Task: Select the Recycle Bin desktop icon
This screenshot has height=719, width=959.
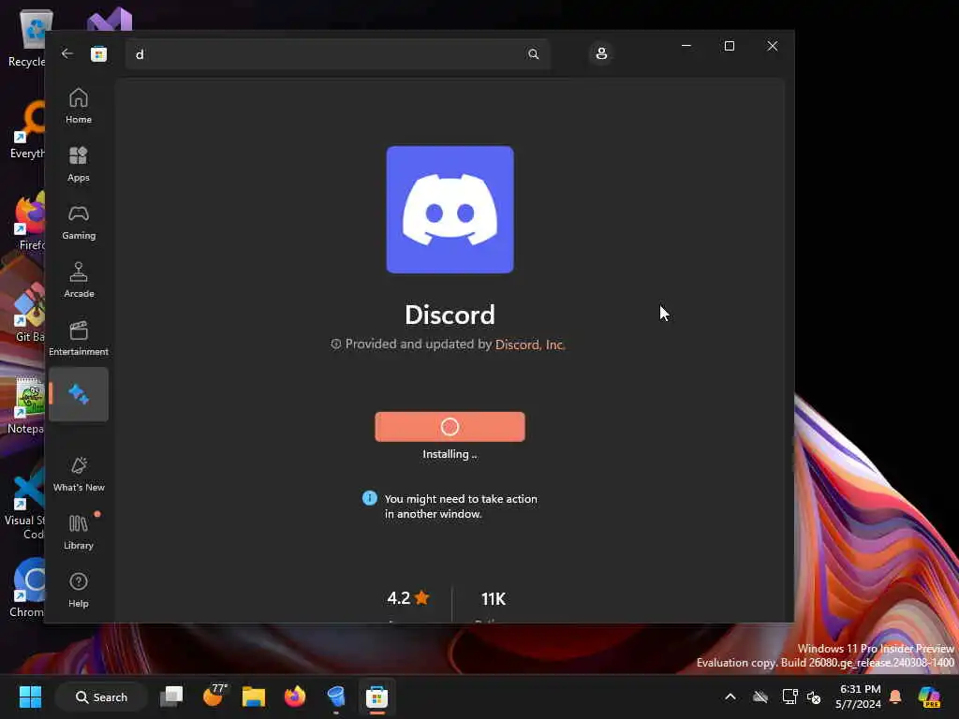Action: pyautogui.click(x=28, y=37)
